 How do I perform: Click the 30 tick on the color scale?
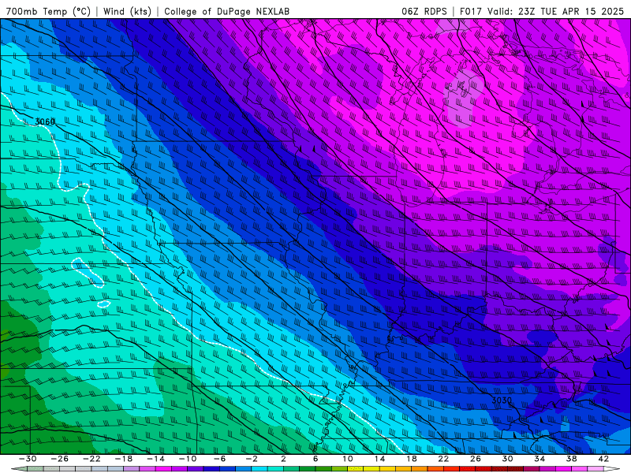[507, 459]
